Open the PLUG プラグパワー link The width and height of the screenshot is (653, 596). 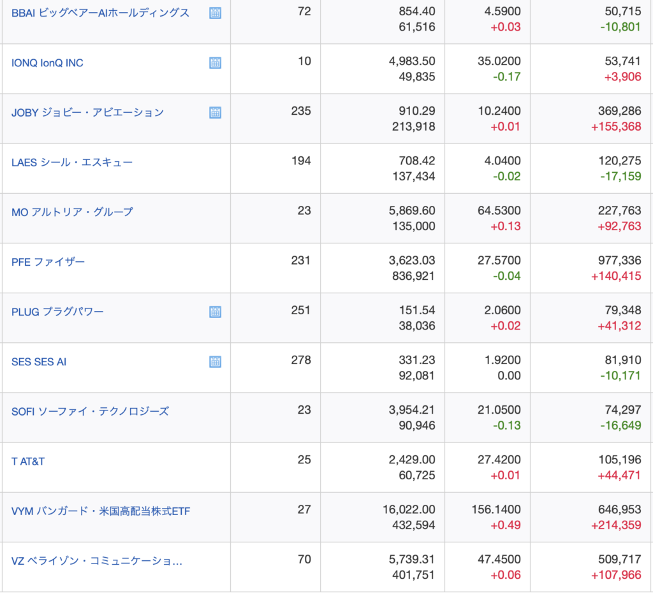pyautogui.click(x=57, y=312)
